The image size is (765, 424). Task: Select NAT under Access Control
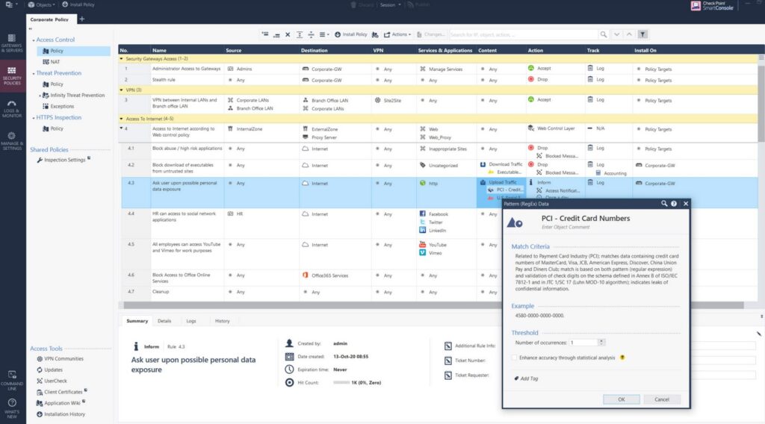click(x=52, y=62)
